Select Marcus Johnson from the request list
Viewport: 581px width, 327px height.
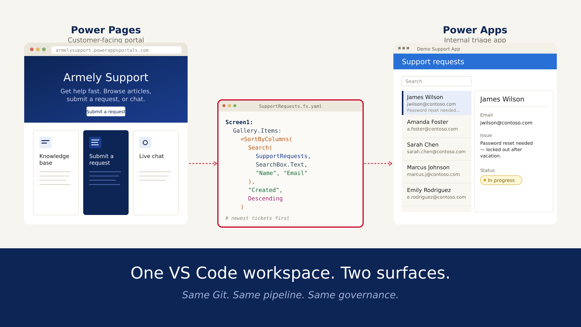pos(436,170)
